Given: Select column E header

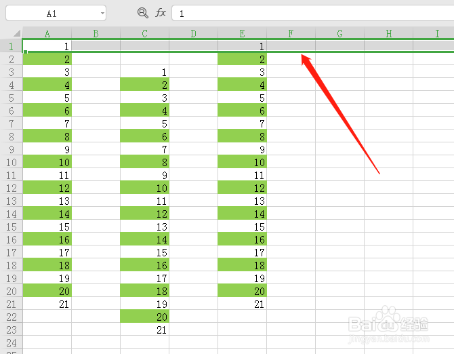Looking at the screenshot, I should coord(242,33).
